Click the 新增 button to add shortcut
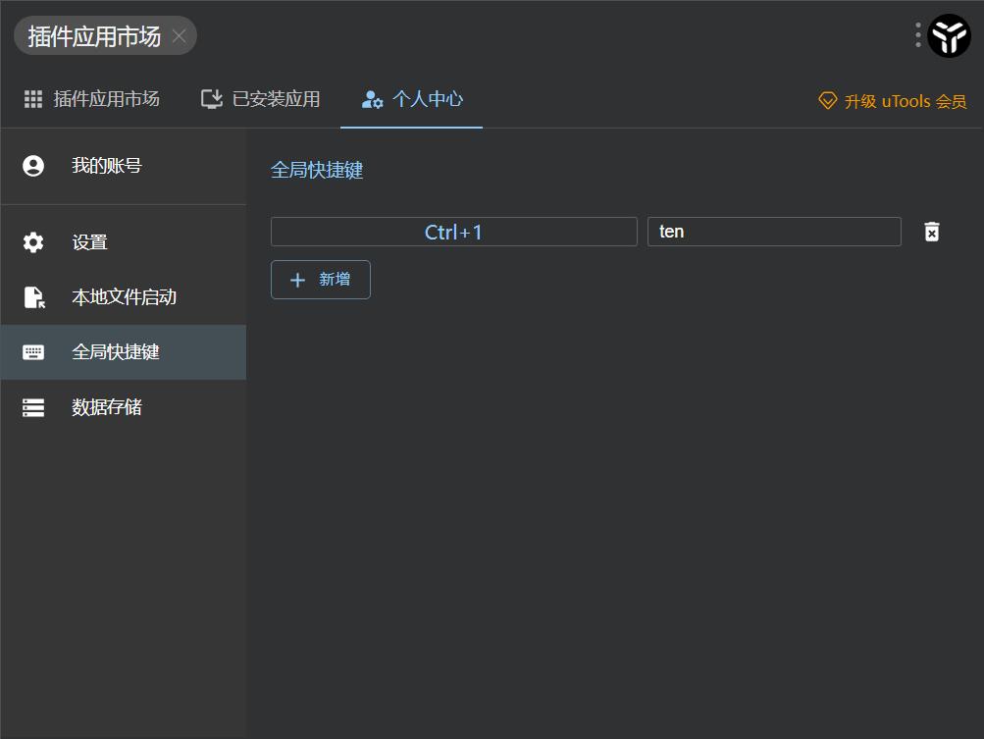The width and height of the screenshot is (984, 739). pyautogui.click(x=321, y=280)
